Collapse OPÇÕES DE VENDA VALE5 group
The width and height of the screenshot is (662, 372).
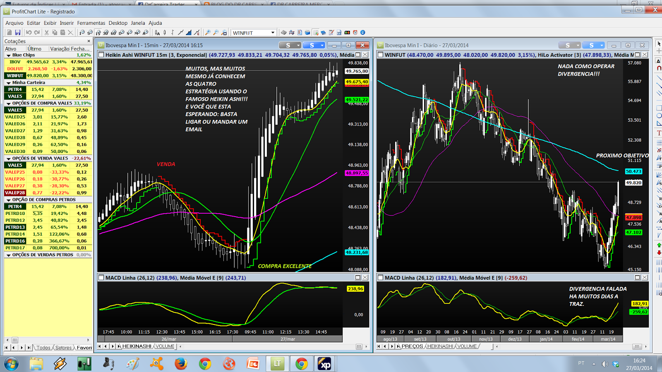(x=8, y=158)
